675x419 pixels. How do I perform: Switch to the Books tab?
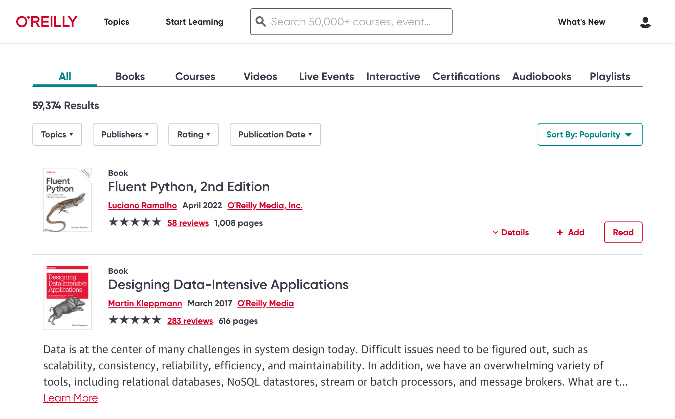tap(130, 77)
